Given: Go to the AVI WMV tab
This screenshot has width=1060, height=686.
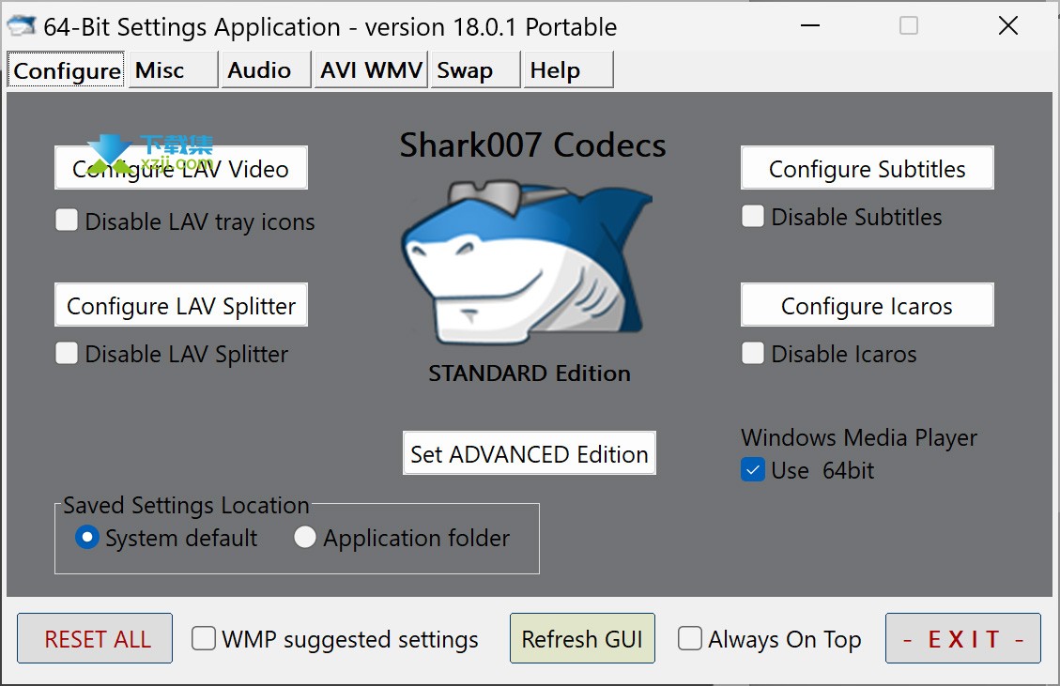Looking at the screenshot, I should pos(371,69).
